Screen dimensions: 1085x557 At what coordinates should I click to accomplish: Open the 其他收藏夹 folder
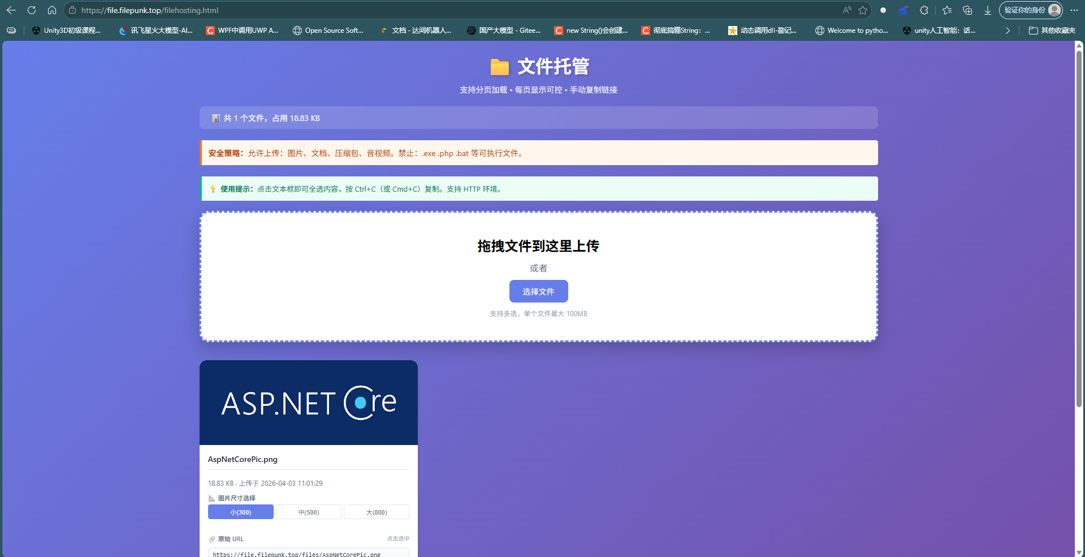[1052, 31]
